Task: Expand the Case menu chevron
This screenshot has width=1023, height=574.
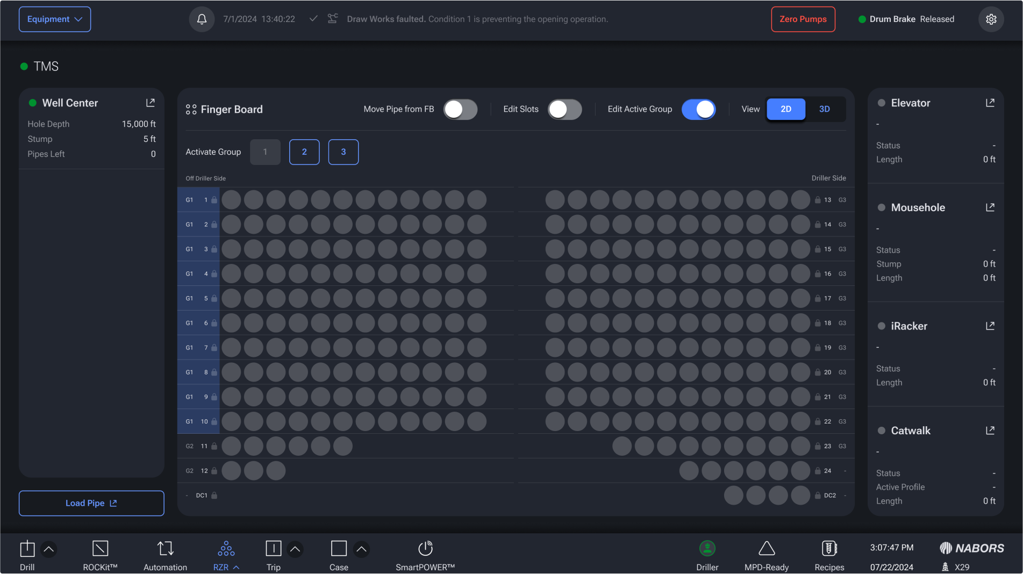Action: tap(361, 549)
